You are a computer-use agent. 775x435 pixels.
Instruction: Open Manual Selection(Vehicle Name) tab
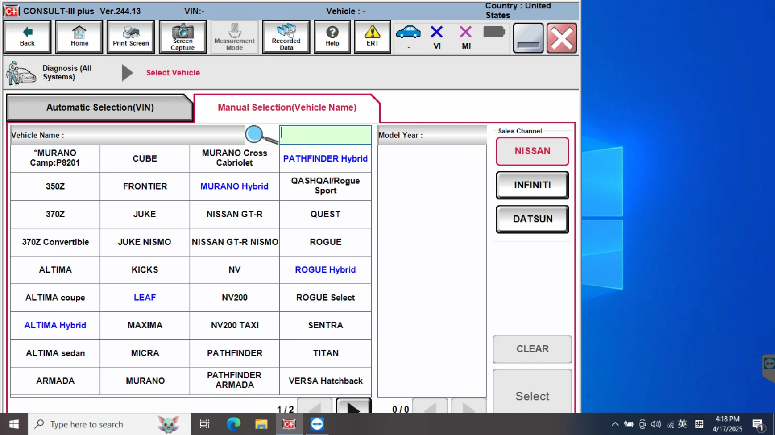[x=287, y=108]
